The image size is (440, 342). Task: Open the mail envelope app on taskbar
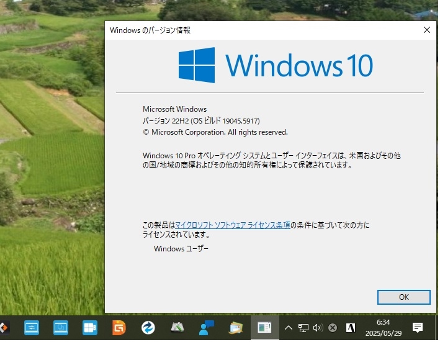pyautogui.click(x=236, y=329)
